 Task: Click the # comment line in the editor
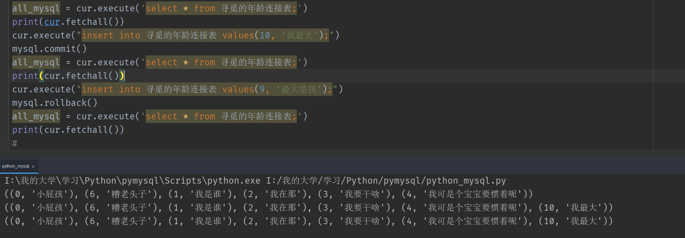click(15, 144)
